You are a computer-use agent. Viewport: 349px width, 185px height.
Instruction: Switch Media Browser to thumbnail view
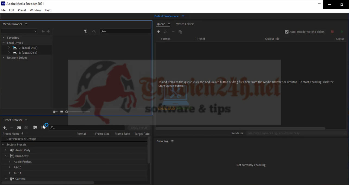tap(62, 112)
